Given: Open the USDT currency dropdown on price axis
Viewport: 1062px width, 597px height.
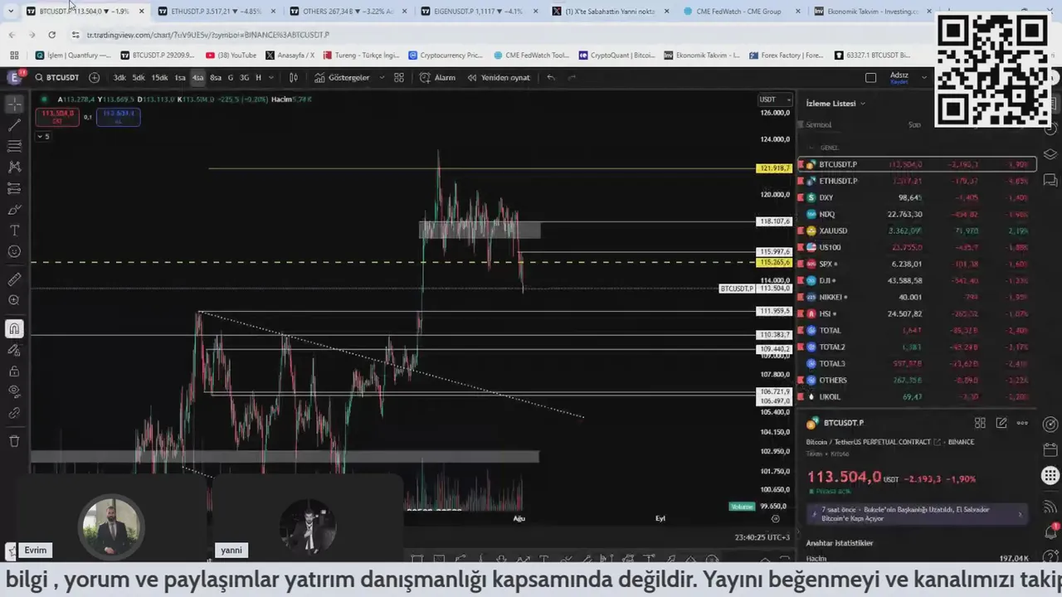Looking at the screenshot, I should click(x=775, y=99).
